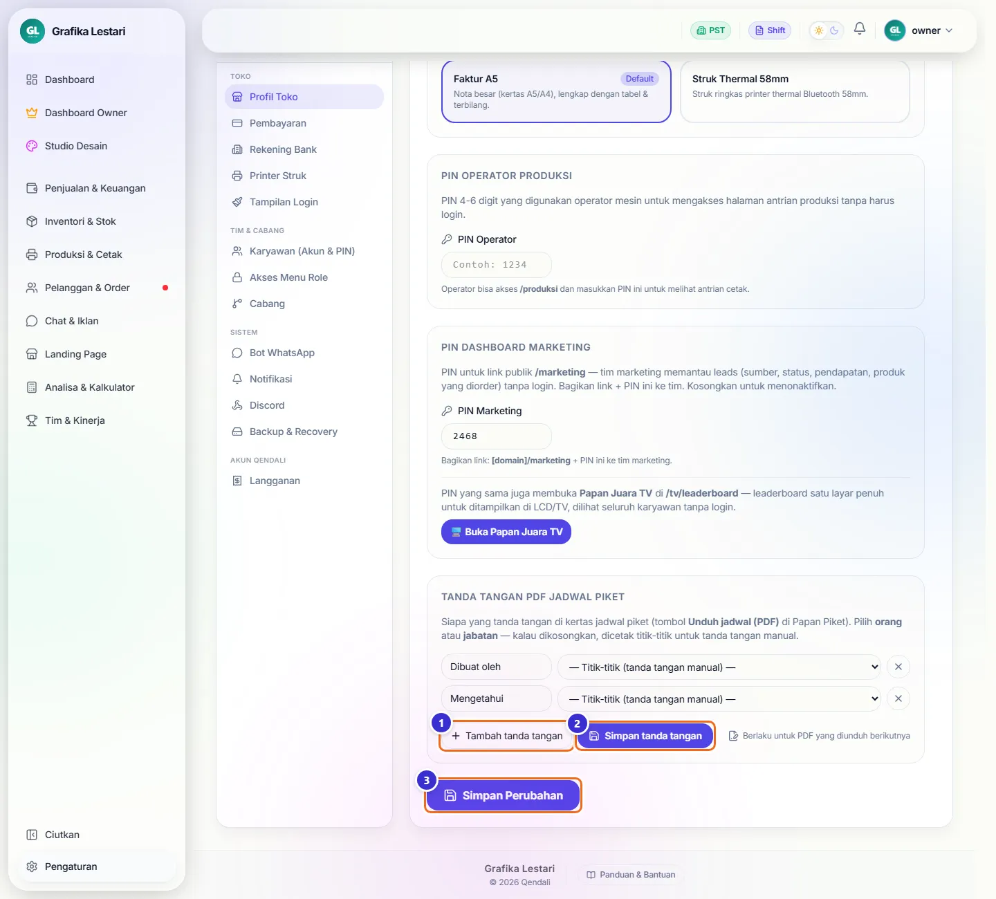This screenshot has width=996, height=899.
Task: Open Pelanggan & Order section
Action: pyautogui.click(x=97, y=288)
